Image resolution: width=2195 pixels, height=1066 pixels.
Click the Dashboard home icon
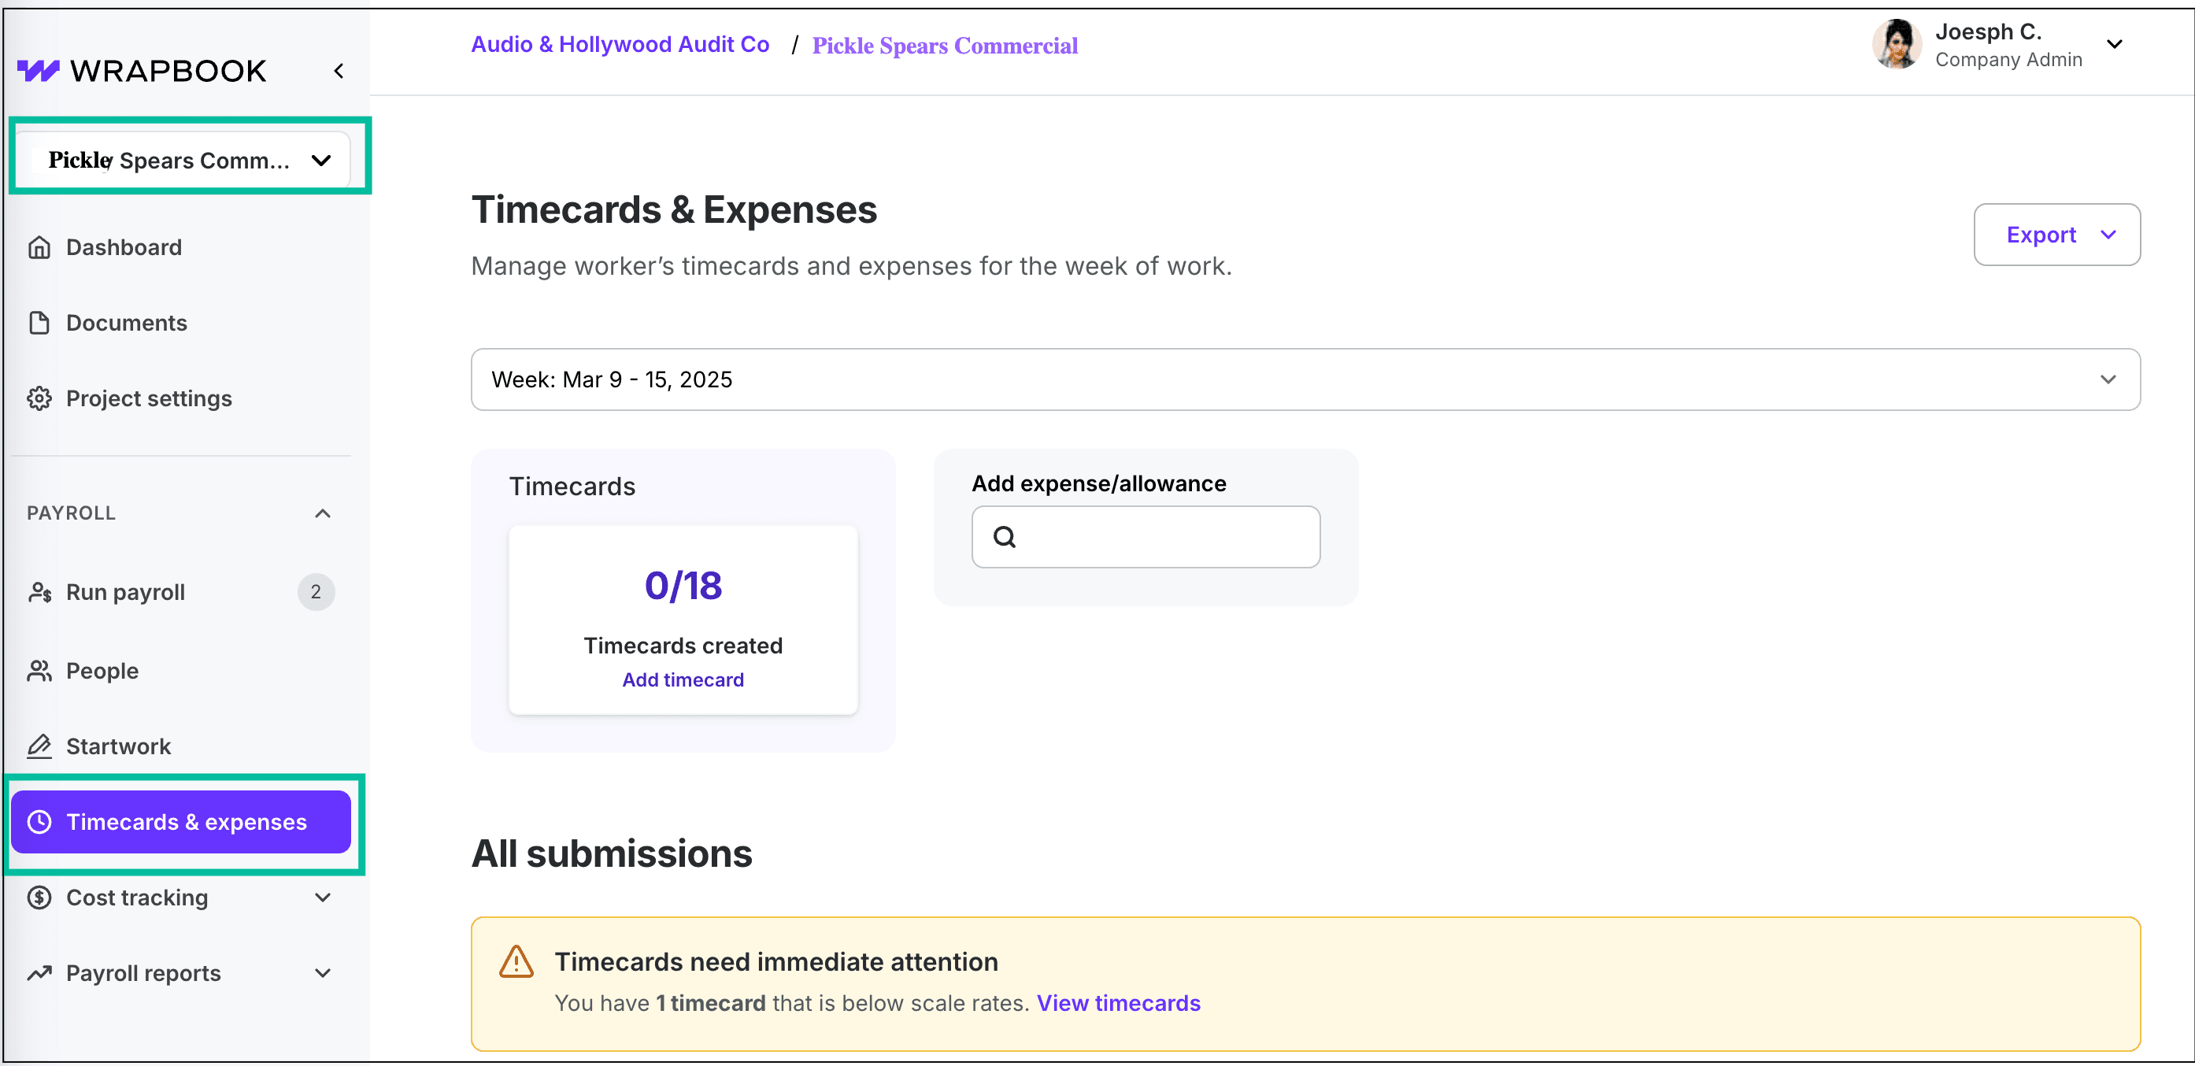coord(39,247)
